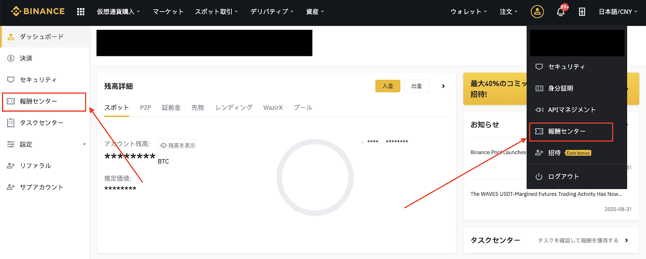Image resolution: width=646 pixels, height=259 pixels.
Task: Open 報酬センター in the left sidebar
Action: coord(44,102)
